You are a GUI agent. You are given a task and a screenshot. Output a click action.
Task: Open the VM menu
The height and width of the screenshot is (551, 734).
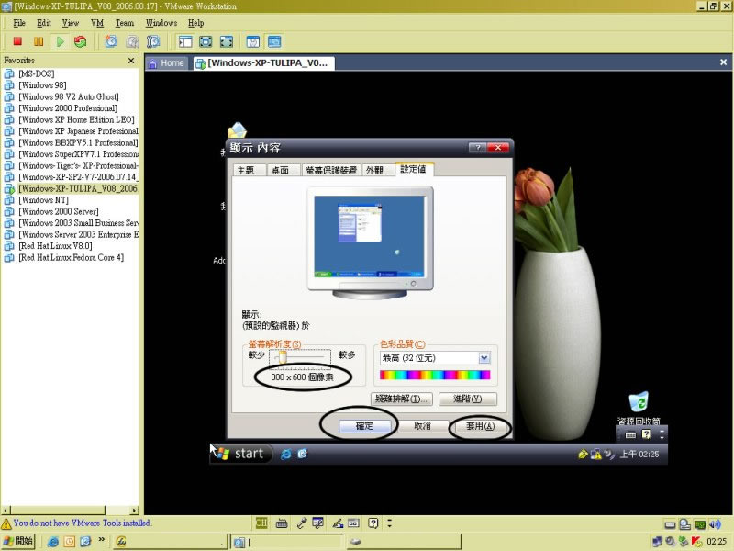(97, 23)
